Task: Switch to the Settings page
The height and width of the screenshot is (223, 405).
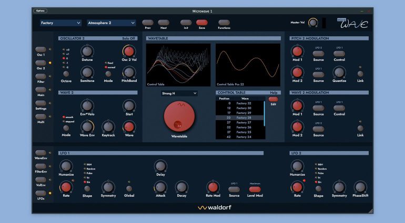Action: point(41,103)
